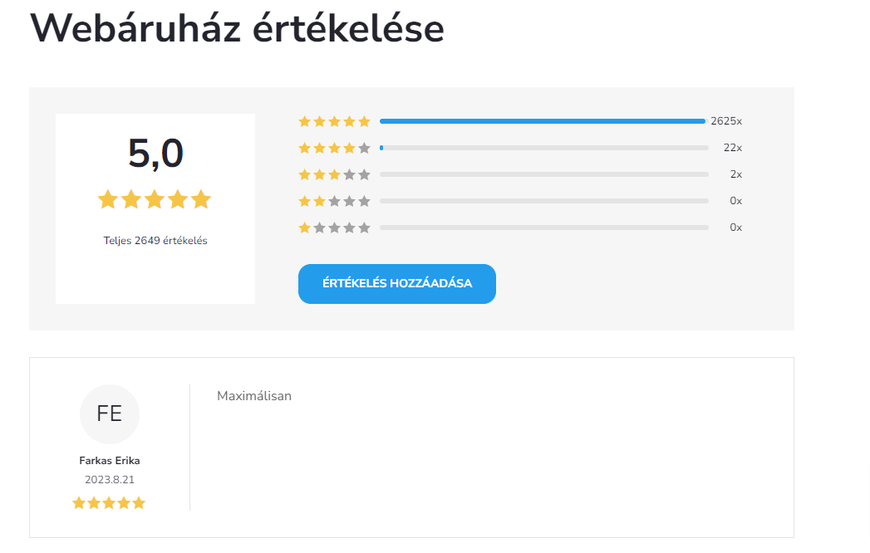
Task: Click the 3-star progress bar
Action: click(544, 174)
